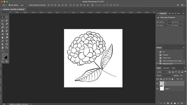Select the Path Selection tool
Image resolution: width=187 pixels, height=105 pixels.
(3, 44)
